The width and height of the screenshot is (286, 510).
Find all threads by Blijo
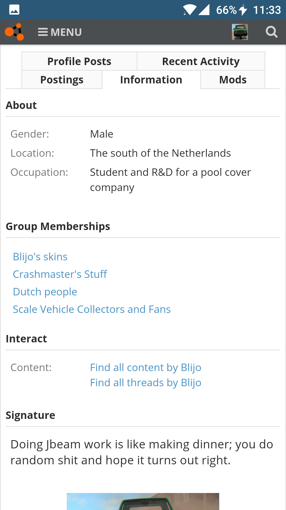(x=146, y=383)
